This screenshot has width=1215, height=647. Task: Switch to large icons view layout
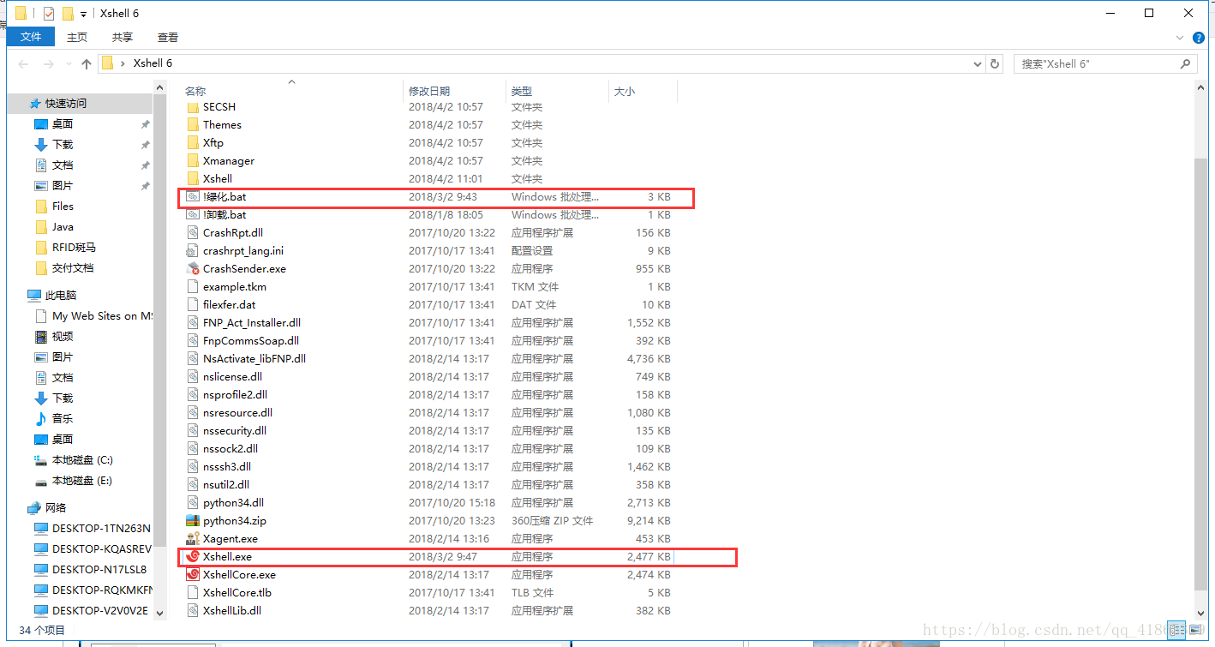[x=1194, y=630]
